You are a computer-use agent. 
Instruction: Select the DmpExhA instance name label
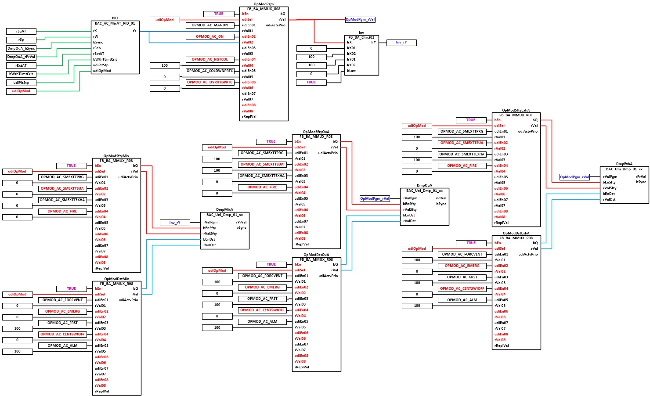pyautogui.click(x=625, y=164)
